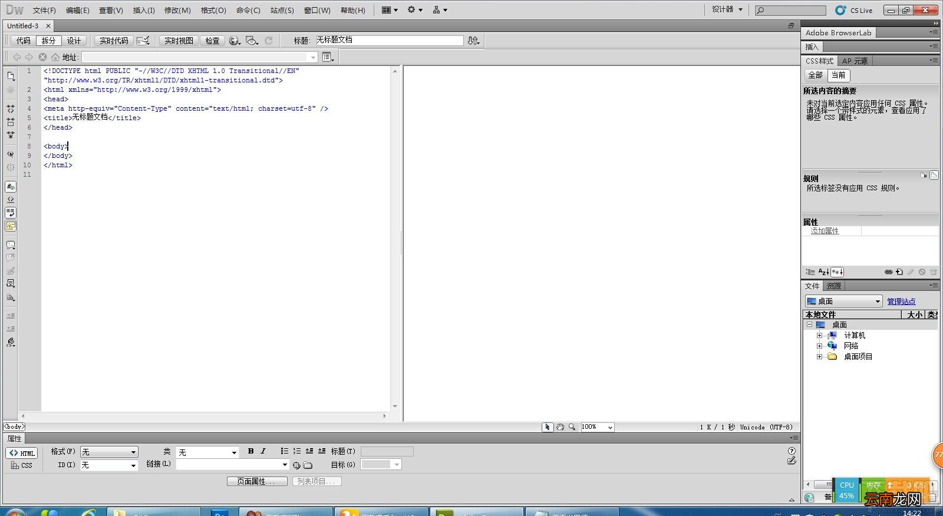Open the 文件(F) menu
The height and width of the screenshot is (516, 943).
click(44, 10)
